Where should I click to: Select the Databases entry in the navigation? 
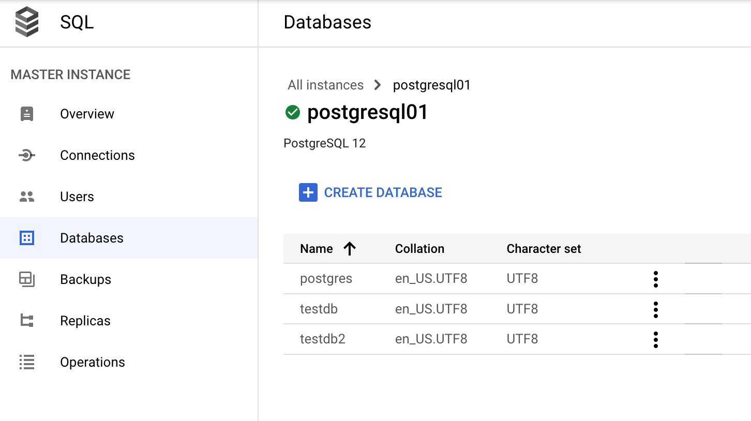tap(92, 238)
